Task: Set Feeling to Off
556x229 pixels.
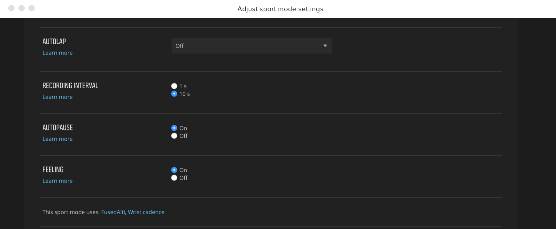Action: click(174, 178)
